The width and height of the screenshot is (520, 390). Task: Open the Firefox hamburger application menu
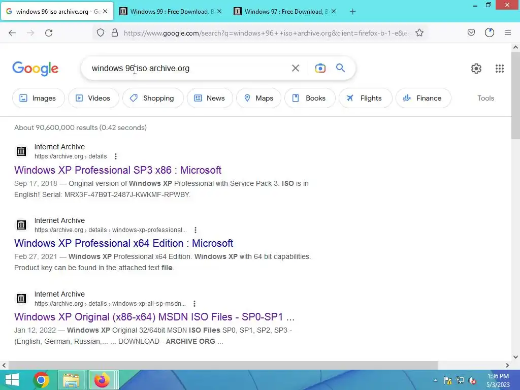tap(508, 32)
